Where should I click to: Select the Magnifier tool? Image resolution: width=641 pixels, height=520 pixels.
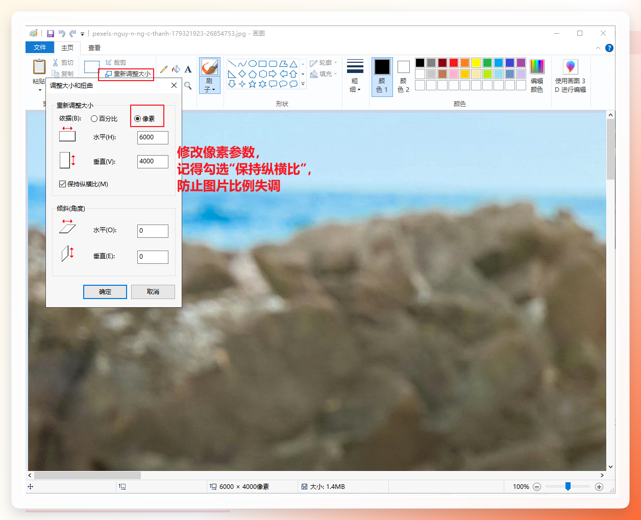[x=188, y=85]
